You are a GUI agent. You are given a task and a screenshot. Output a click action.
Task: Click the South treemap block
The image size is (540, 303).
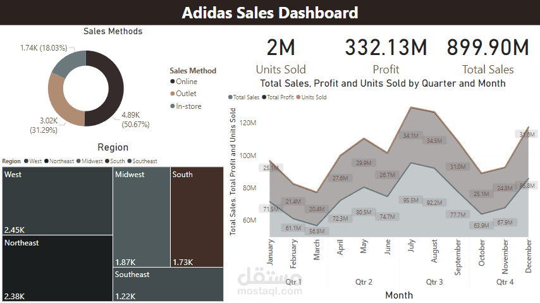coord(197,217)
